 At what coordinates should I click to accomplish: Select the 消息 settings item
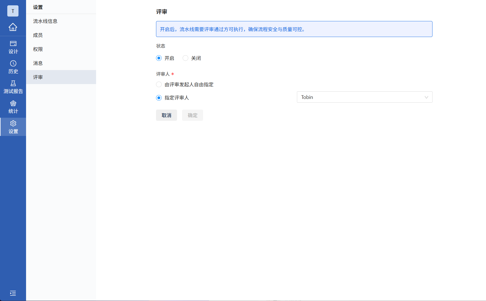pyautogui.click(x=61, y=63)
